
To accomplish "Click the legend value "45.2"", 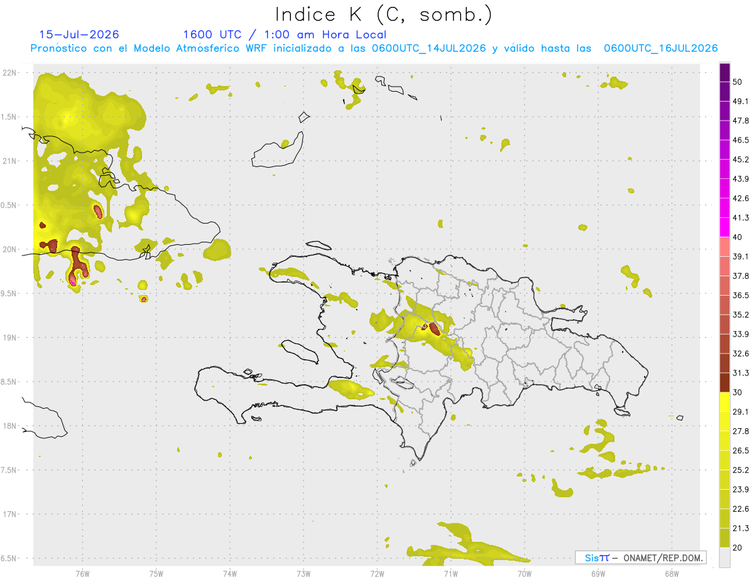I will [x=742, y=159].
